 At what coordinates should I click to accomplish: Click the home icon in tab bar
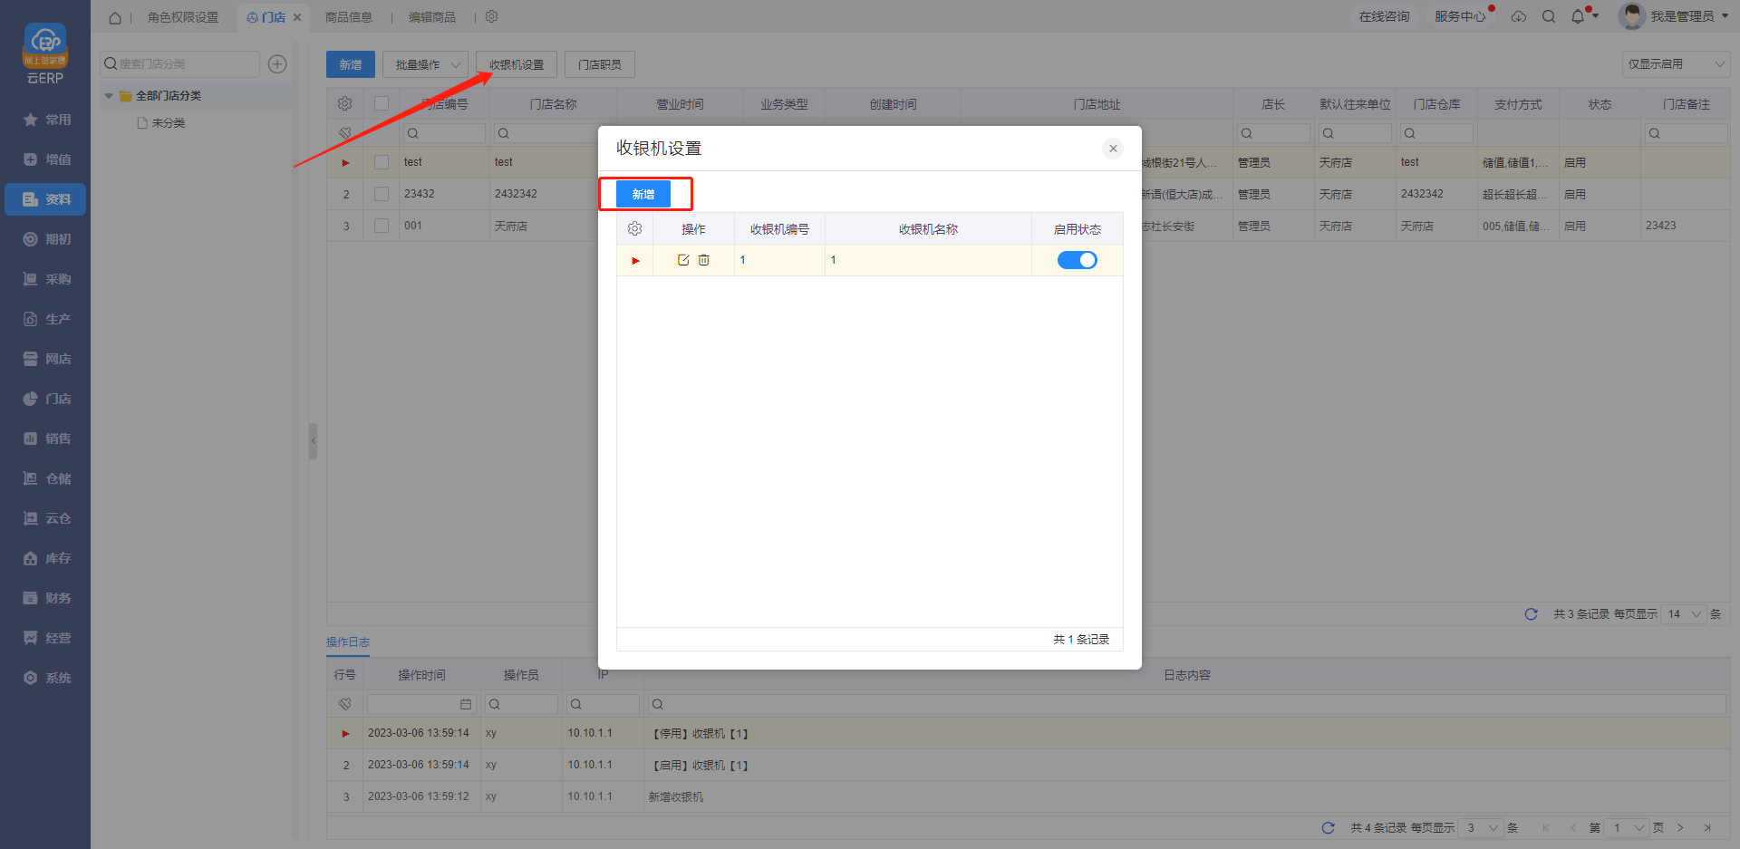click(115, 17)
